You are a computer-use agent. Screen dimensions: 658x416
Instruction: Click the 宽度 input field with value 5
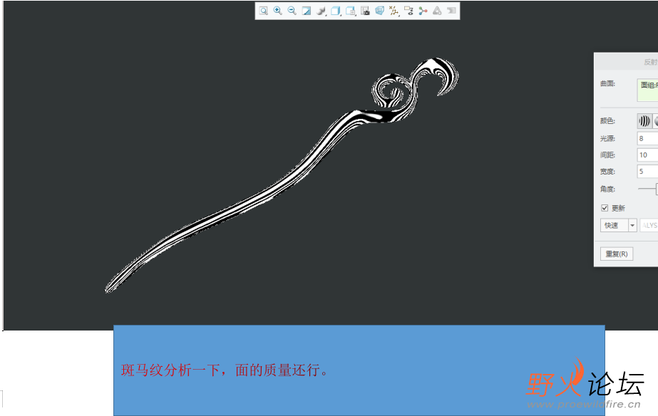647,171
